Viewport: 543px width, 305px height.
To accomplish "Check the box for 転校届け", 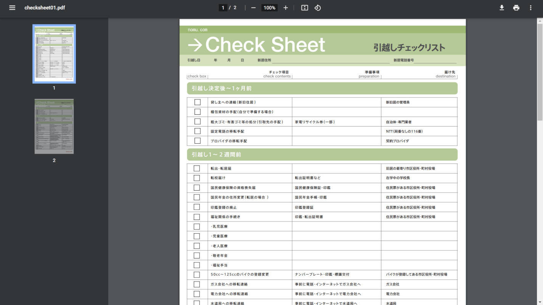I will pos(197,178).
